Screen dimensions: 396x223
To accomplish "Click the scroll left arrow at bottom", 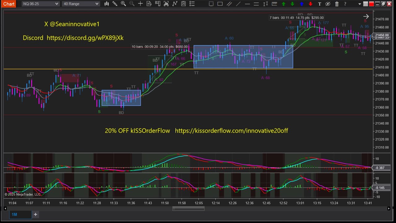I will pyautogui.click(x=5, y=209).
